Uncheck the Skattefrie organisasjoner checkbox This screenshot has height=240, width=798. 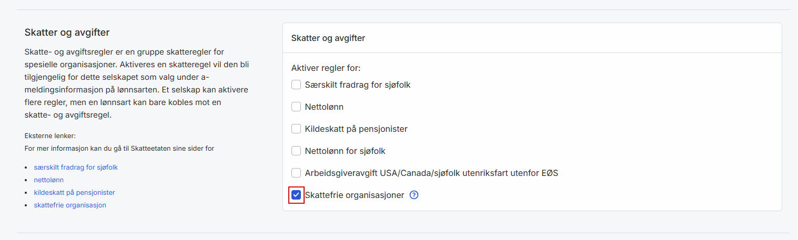point(296,195)
